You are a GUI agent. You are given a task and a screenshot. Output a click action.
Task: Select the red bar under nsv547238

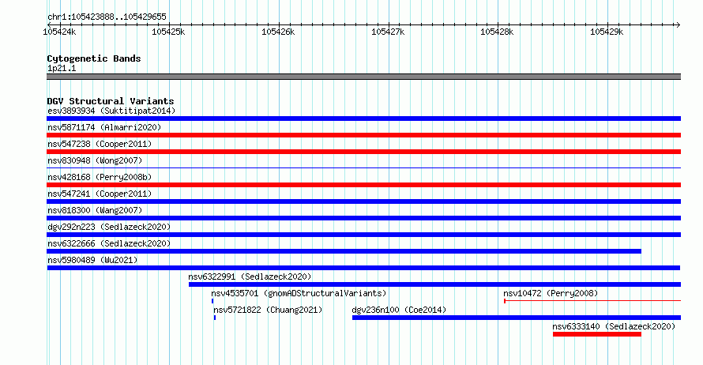click(363, 152)
